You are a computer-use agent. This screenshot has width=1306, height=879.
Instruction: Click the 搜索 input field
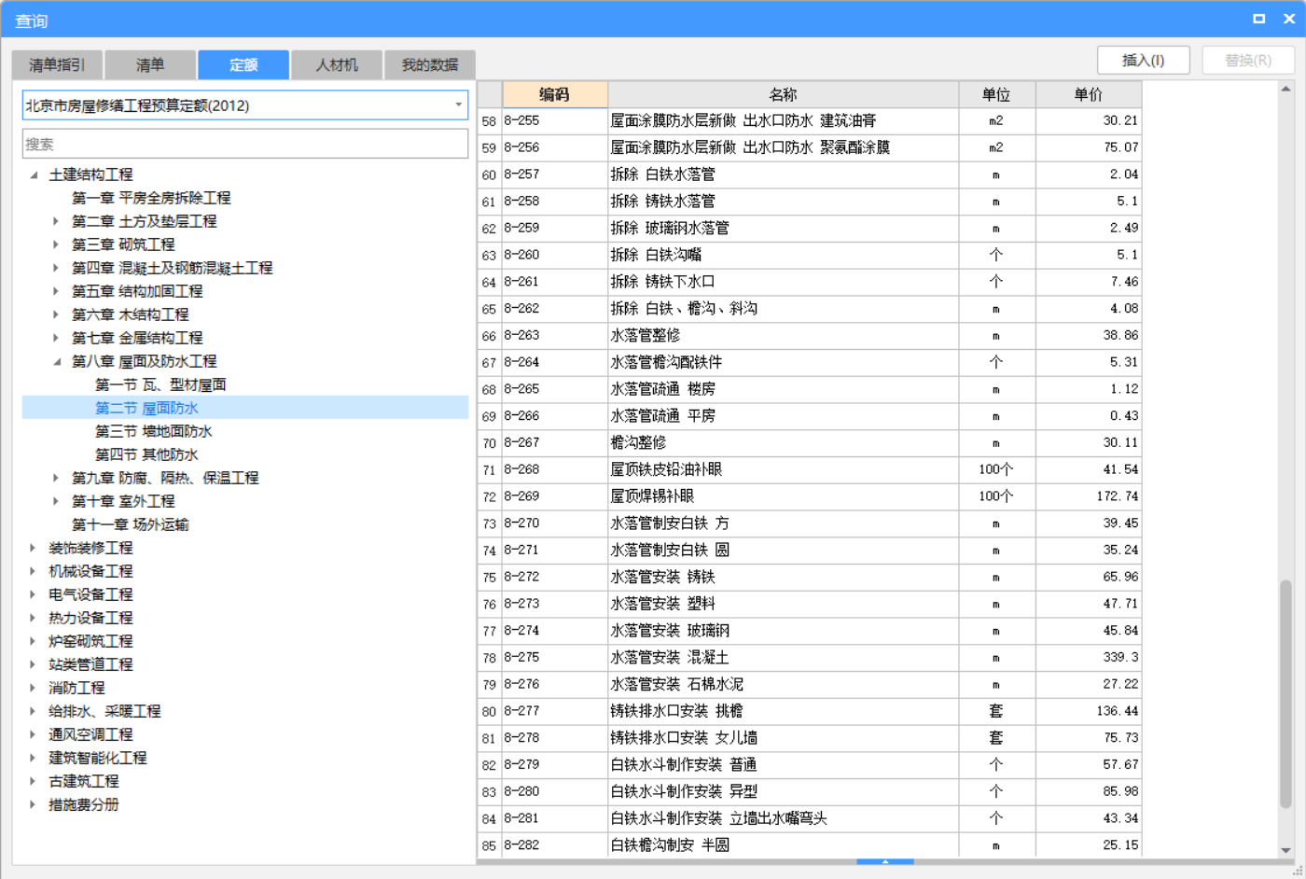tap(245, 144)
